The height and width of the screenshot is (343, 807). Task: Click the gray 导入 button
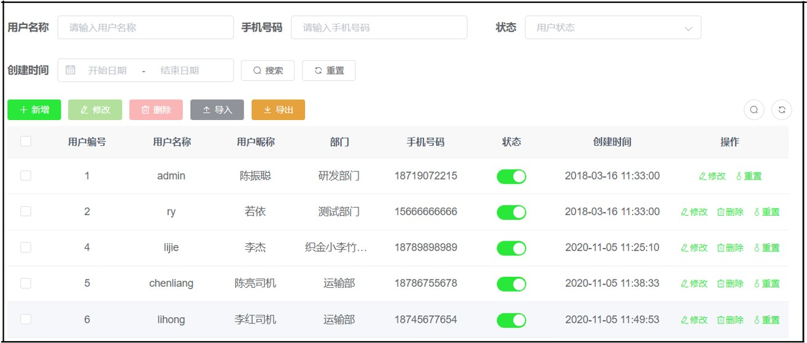217,110
